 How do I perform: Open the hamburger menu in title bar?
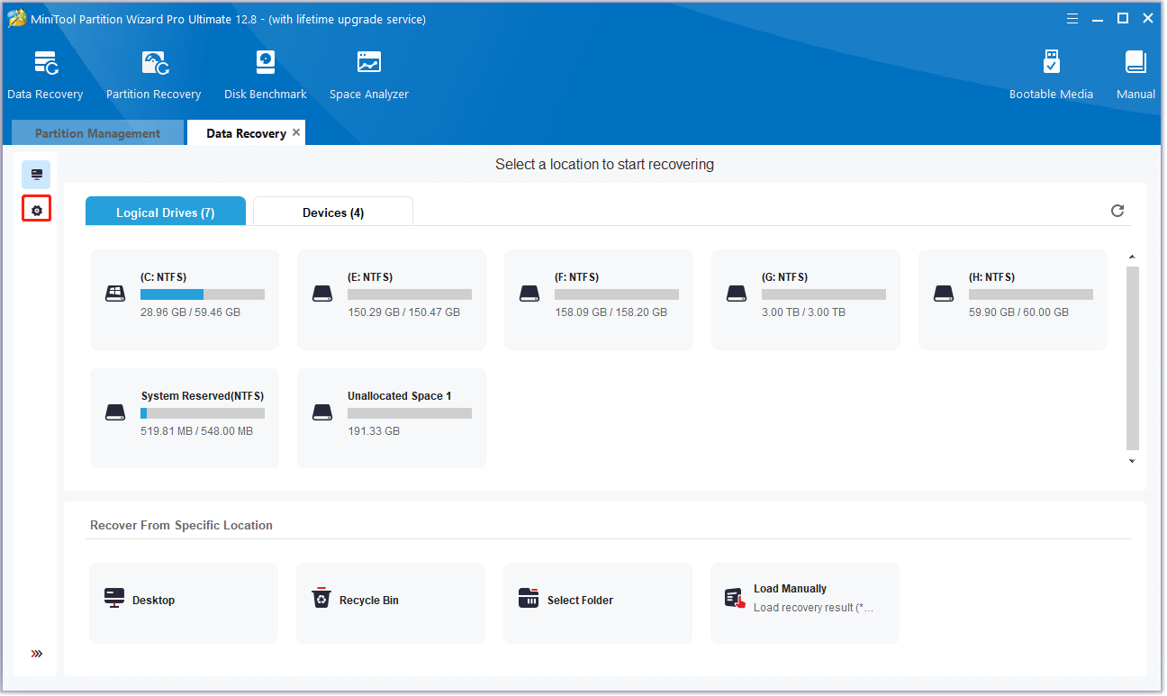(1072, 18)
